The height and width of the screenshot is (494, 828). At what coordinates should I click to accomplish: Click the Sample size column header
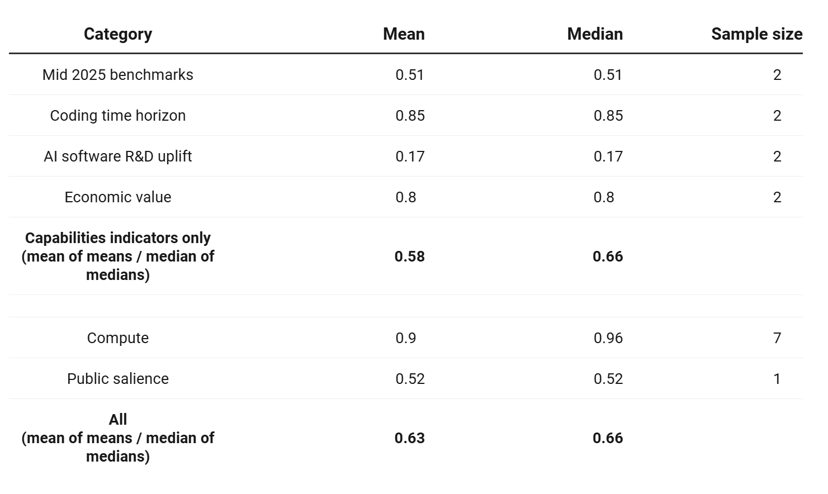pyautogui.click(x=756, y=34)
